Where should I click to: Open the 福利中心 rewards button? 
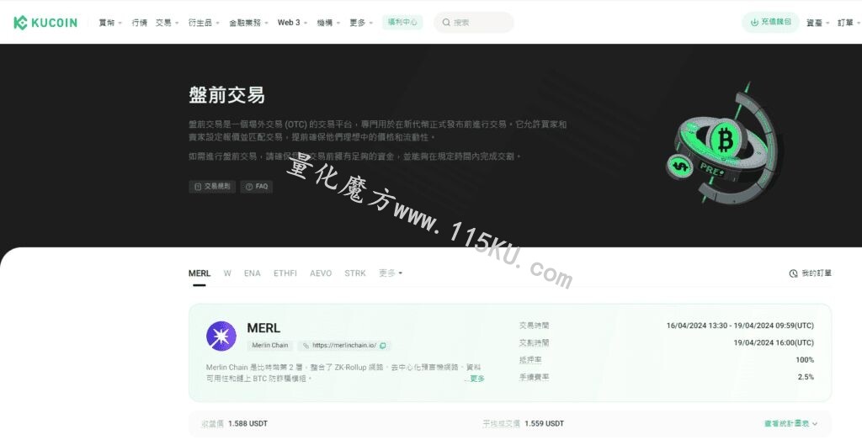[402, 22]
